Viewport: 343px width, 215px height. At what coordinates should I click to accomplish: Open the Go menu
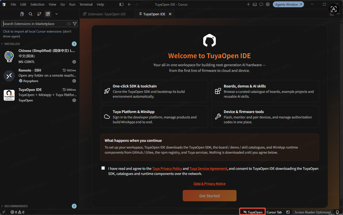pos(63,4)
